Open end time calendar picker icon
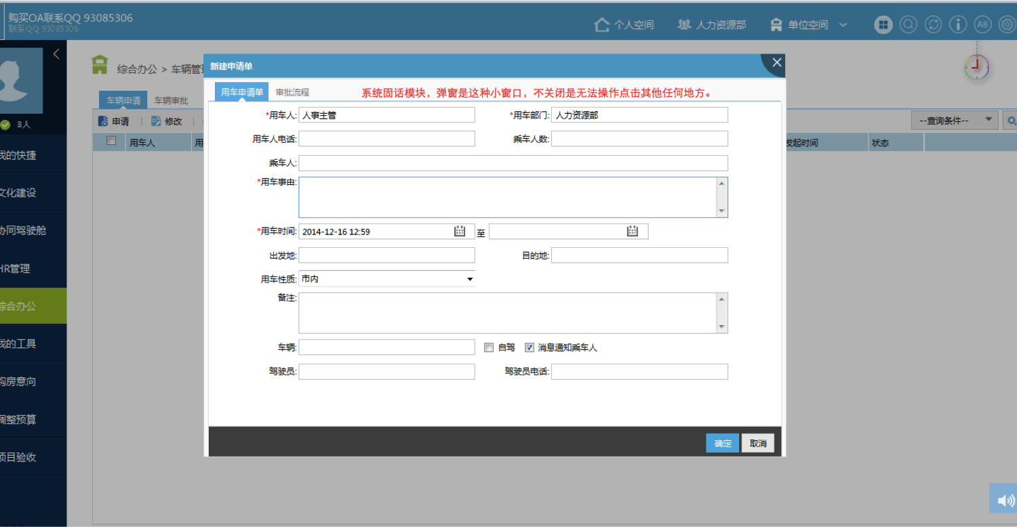 click(x=633, y=232)
